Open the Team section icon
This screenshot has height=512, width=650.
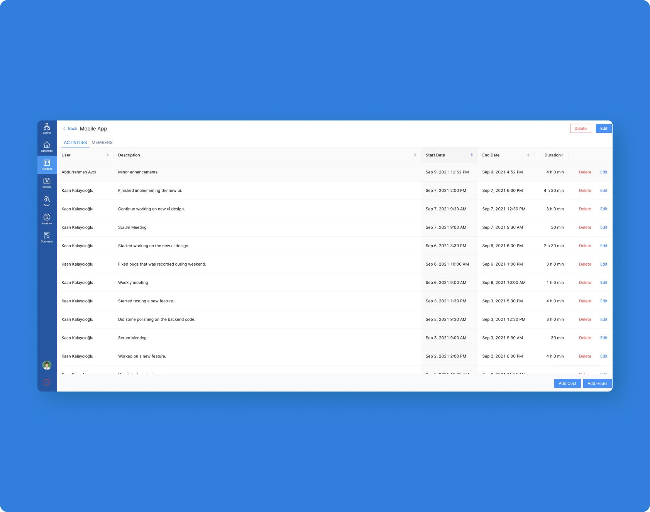(x=47, y=201)
